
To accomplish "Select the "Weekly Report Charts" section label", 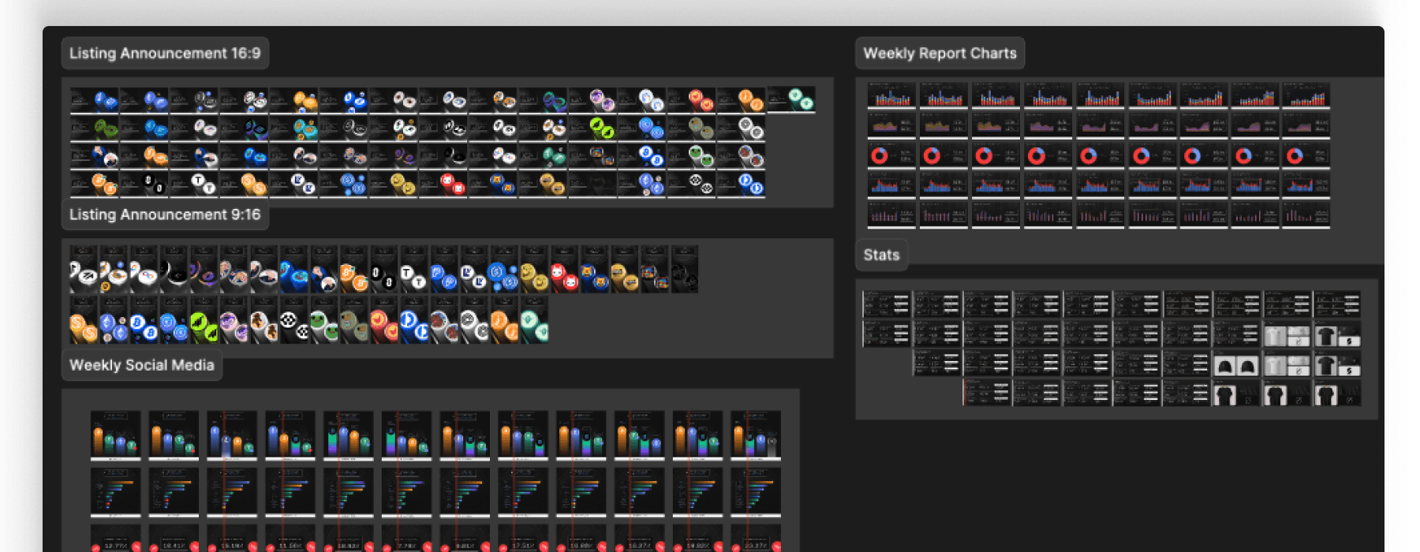I will 940,53.
